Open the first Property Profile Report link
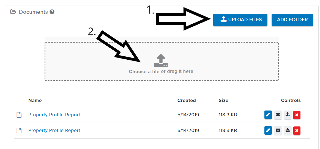This screenshot has height=149, width=320. (x=54, y=115)
